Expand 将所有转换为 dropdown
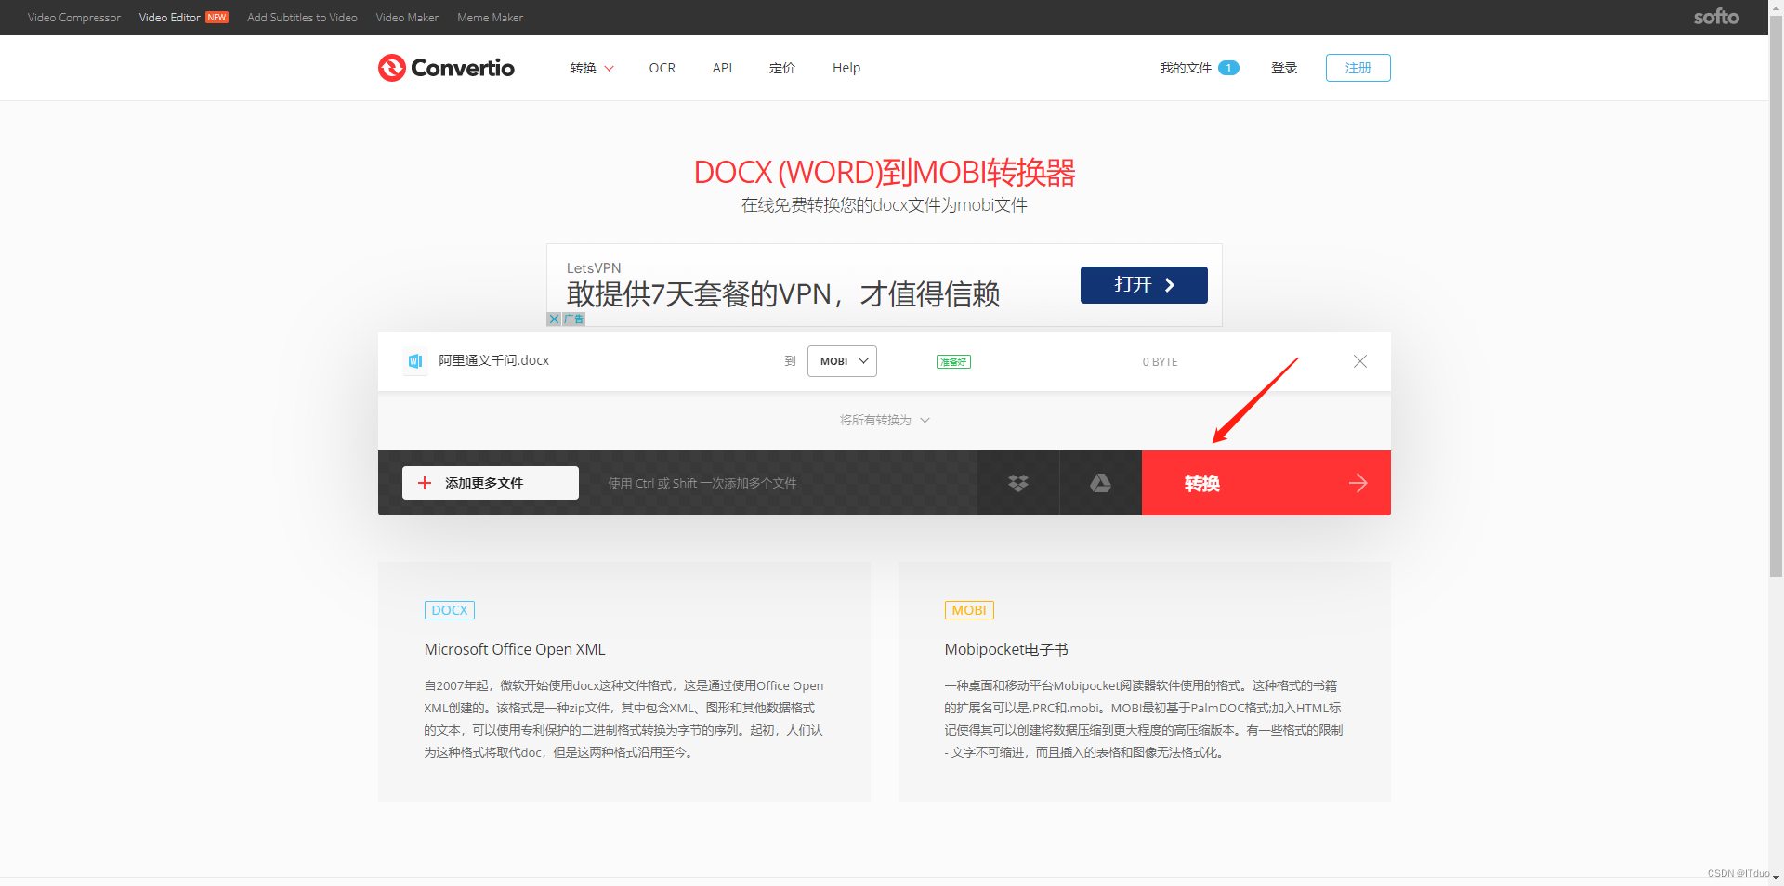Image resolution: width=1784 pixels, height=886 pixels. tap(885, 420)
